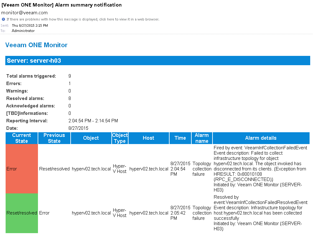This screenshot has height=235, width=313.
Task: Click the Veeam ONE Monitor heading
Action: 36,45
